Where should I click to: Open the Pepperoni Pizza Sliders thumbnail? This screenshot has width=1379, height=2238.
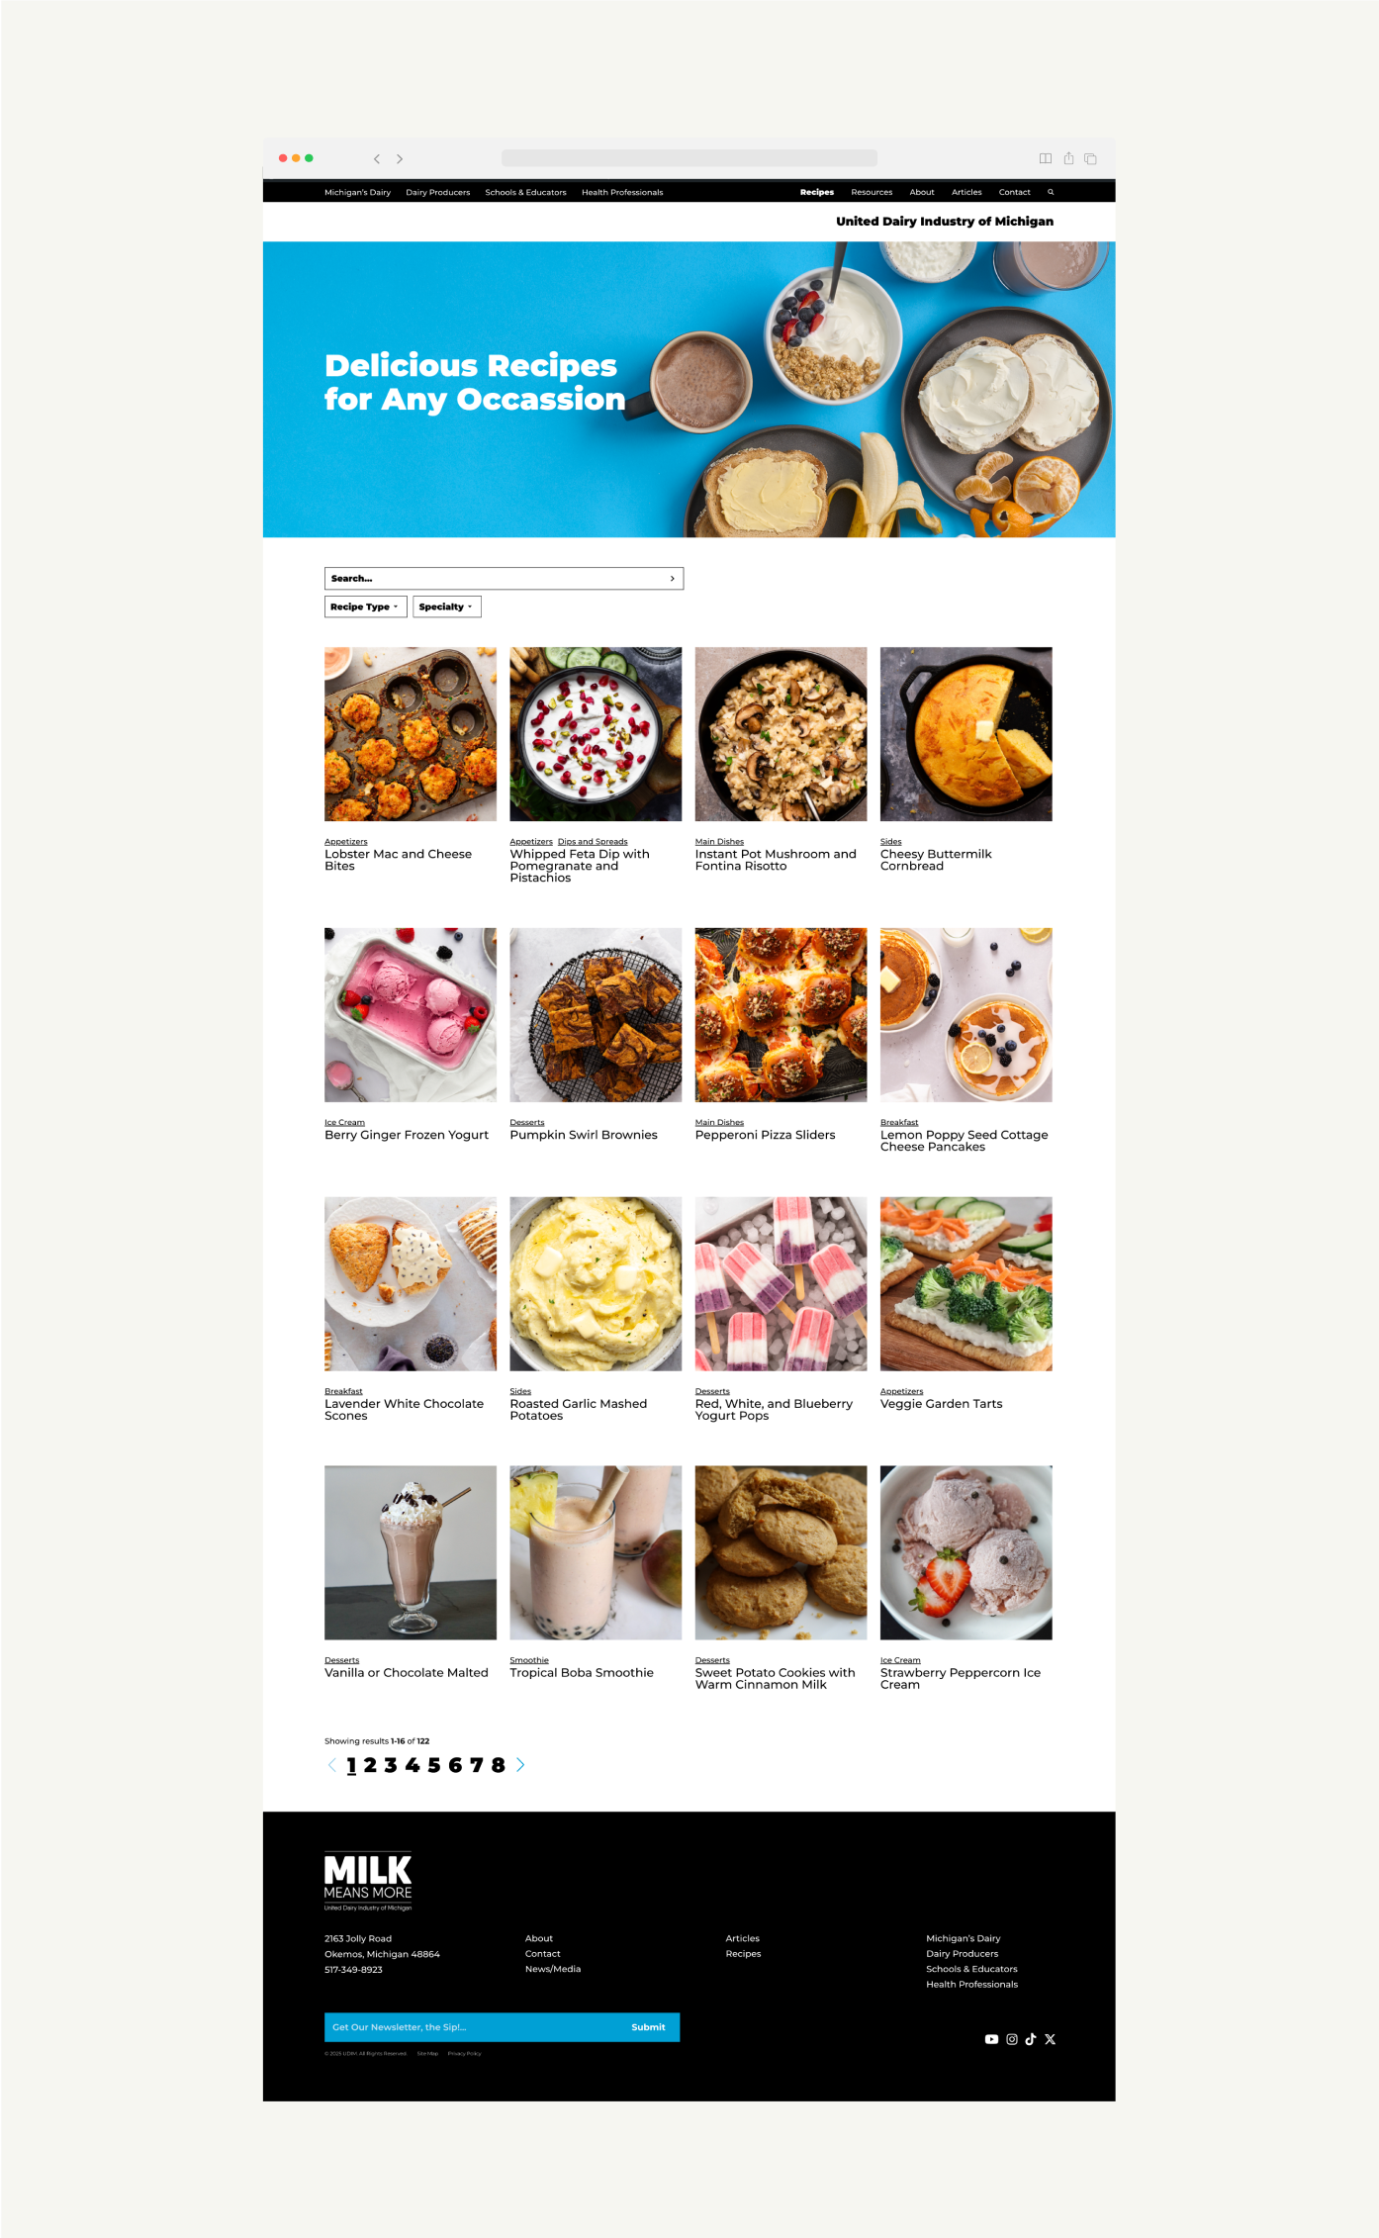click(x=781, y=1015)
